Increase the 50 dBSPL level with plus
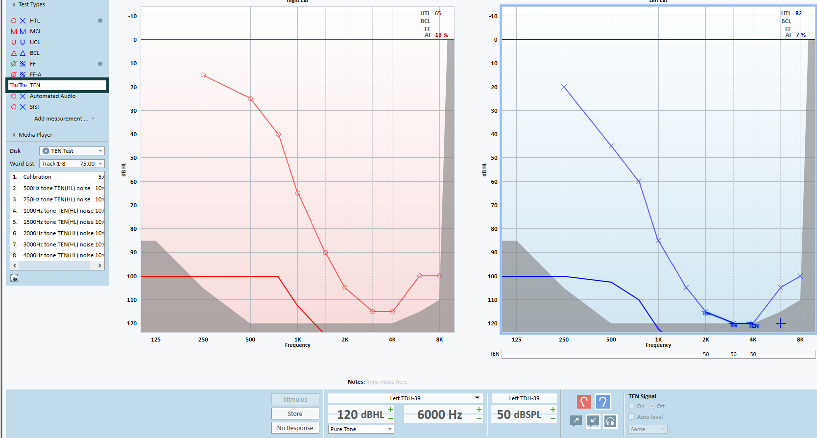The height and width of the screenshot is (438, 817). 553,410
